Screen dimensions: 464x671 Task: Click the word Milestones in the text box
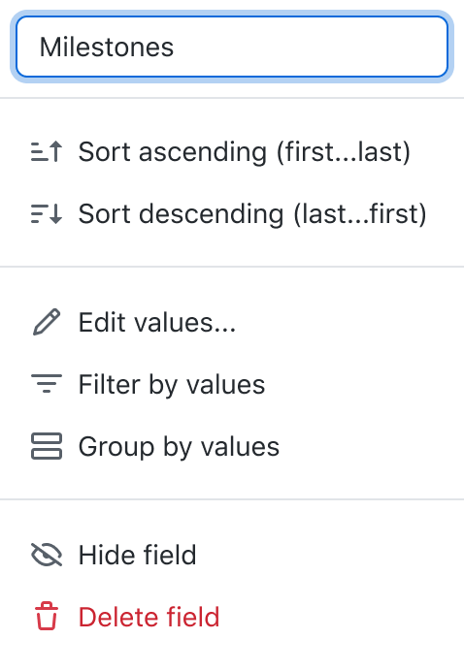[107, 47]
